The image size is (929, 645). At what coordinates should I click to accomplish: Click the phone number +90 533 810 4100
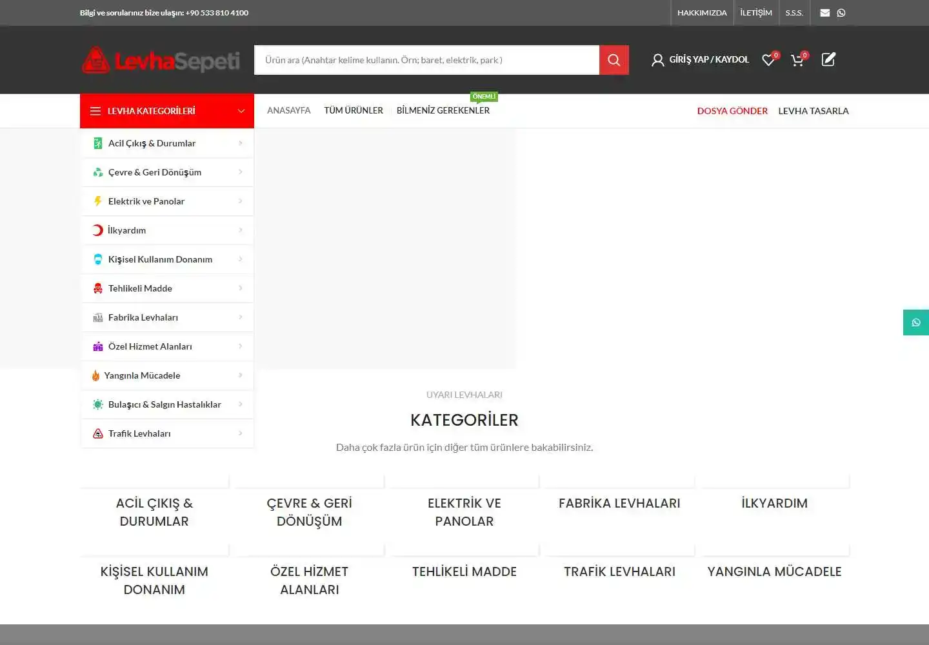(x=217, y=13)
